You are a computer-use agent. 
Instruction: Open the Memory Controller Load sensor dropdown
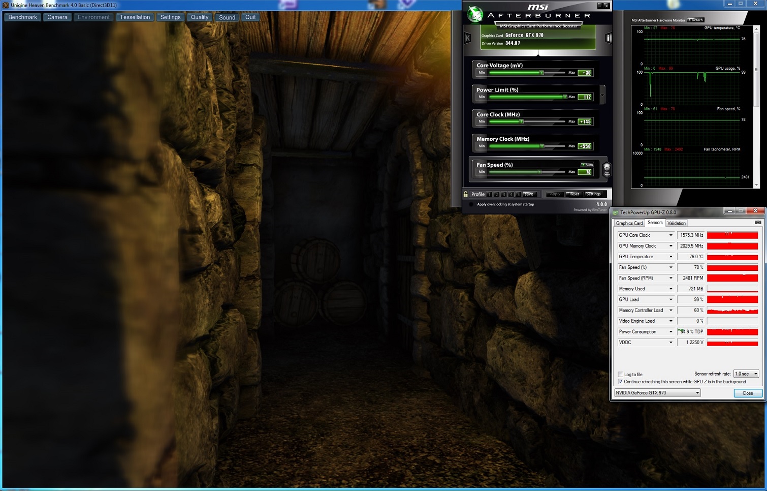671,310
